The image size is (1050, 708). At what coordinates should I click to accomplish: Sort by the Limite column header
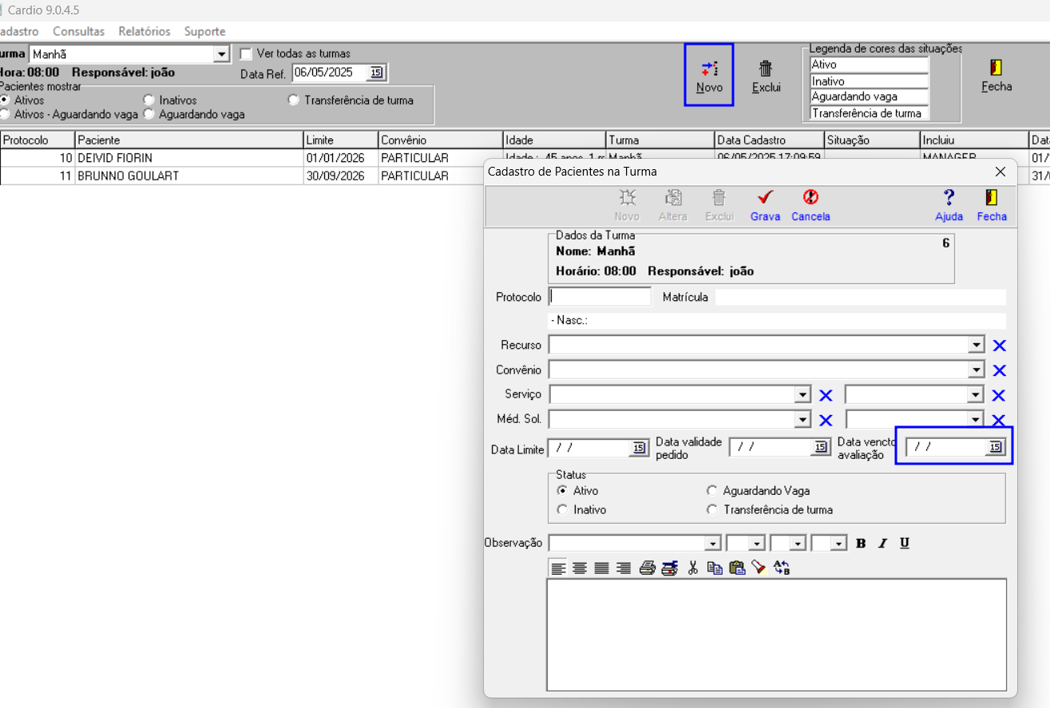[x=340, y=140]
